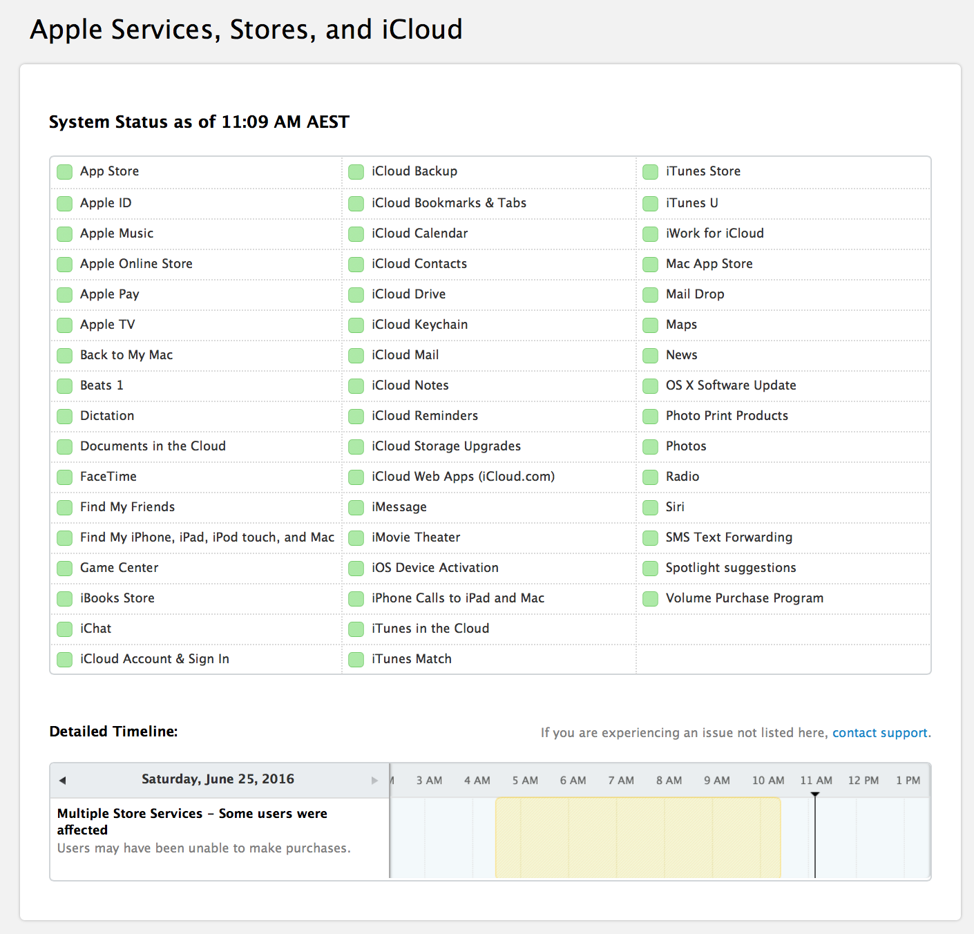The image size is (974, 934).
Task: Click the green status indicator for App Store
Action: click(x=65, y=172)
